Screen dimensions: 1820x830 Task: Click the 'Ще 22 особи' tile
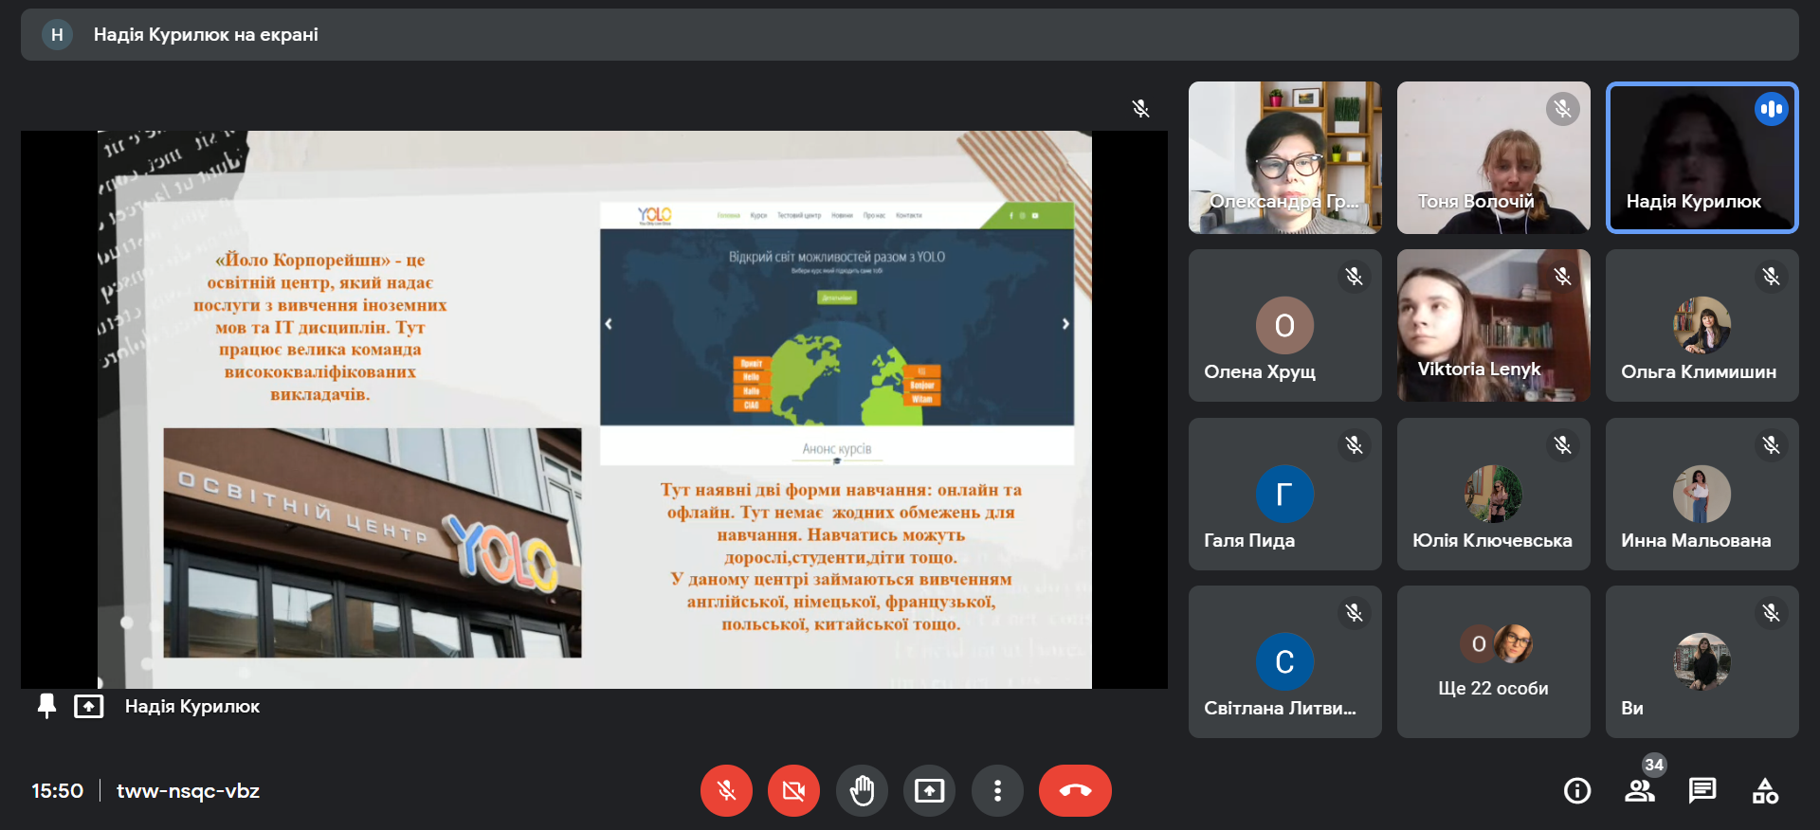pyautogui.click(x=1493, y=661)
